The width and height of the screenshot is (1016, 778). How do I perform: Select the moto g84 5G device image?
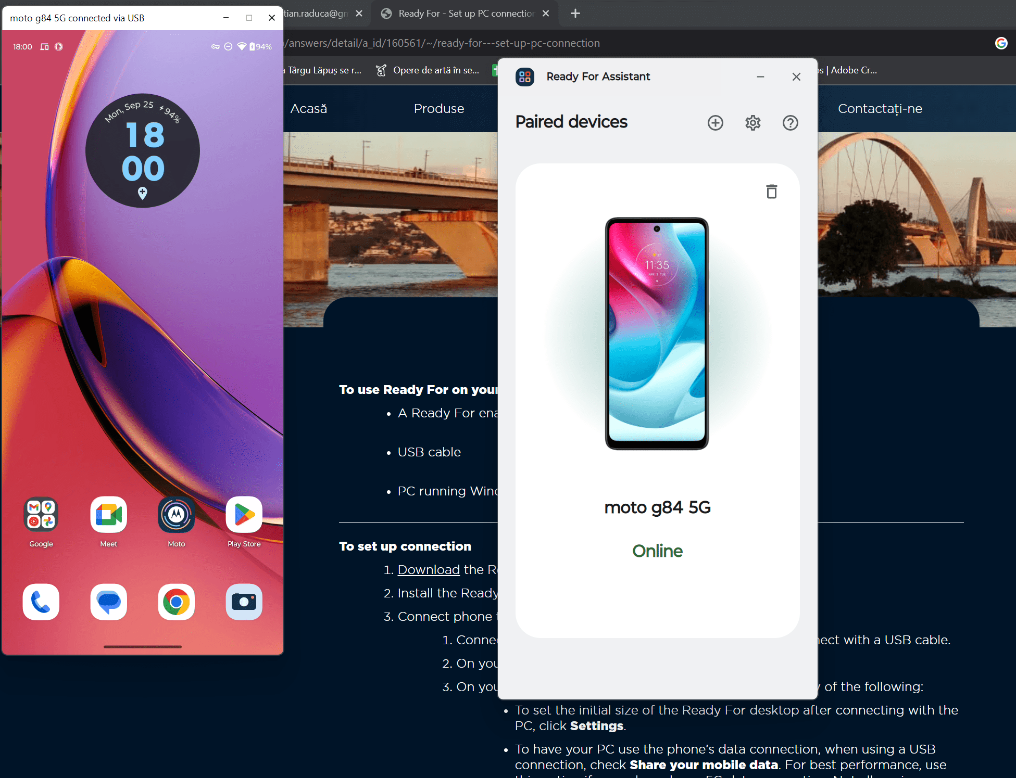[x=657, y=333]
